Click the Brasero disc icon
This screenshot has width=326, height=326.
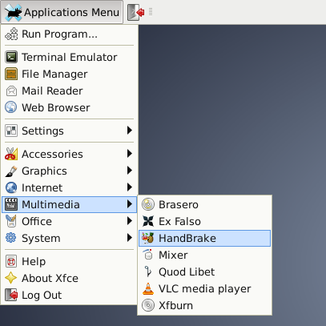(x=148, y=204)
